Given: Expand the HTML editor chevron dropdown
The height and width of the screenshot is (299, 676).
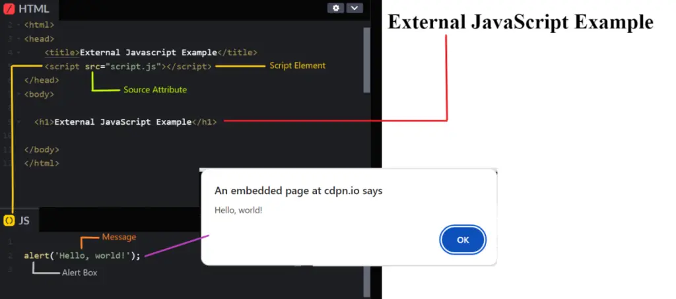Looking at the screenshot, I should (355, 8).
